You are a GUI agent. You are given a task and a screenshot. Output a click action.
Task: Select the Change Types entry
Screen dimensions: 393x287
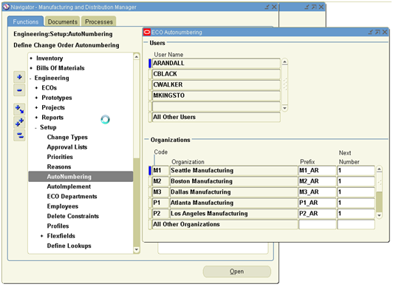tap(67, 138)
